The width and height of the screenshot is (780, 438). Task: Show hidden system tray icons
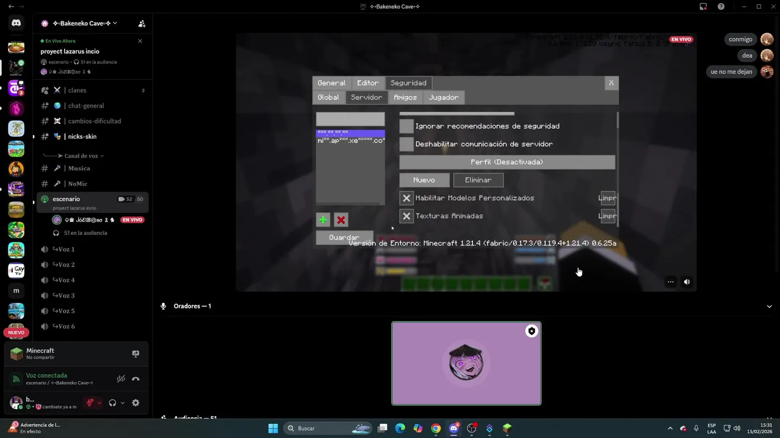(x=670, y=428)
